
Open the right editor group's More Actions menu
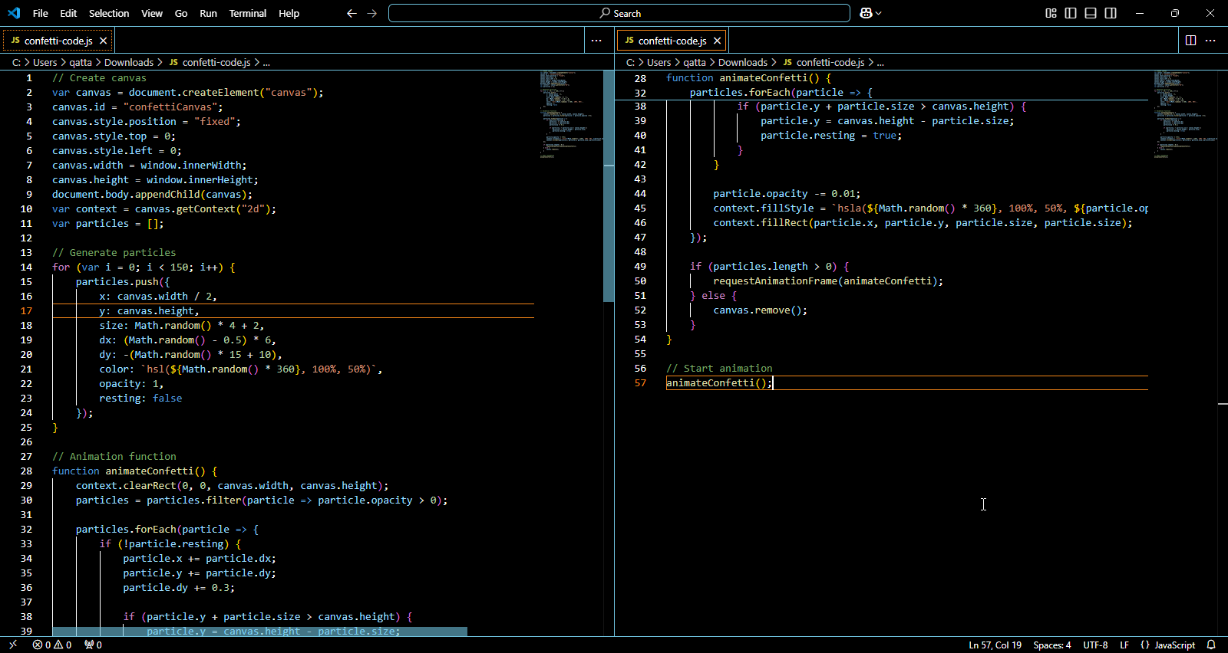click(x=1210, y=41)
